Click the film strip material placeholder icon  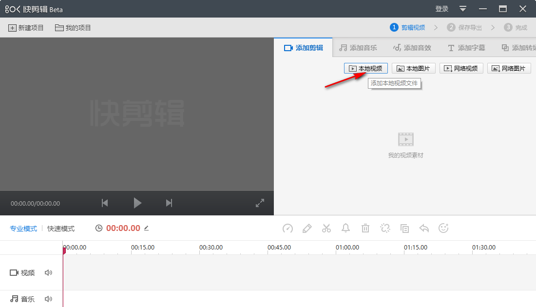406,139
